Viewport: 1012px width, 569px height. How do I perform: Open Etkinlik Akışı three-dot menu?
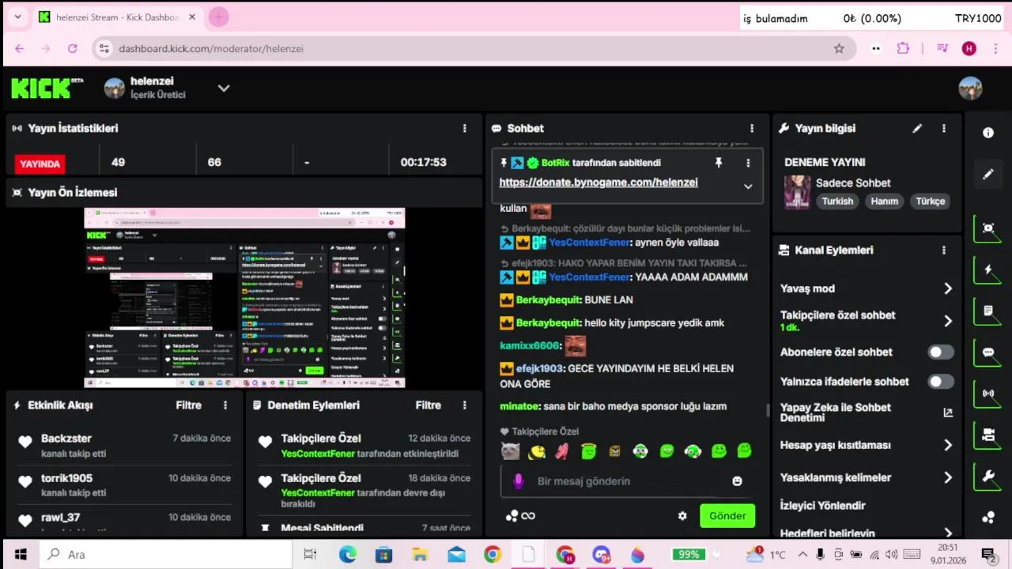tap(225, 405)
